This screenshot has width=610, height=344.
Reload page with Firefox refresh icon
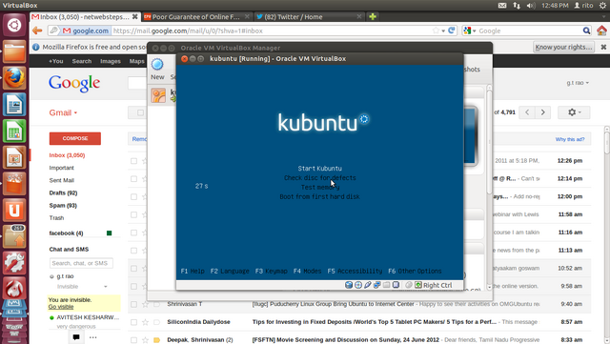coord(452,30)
